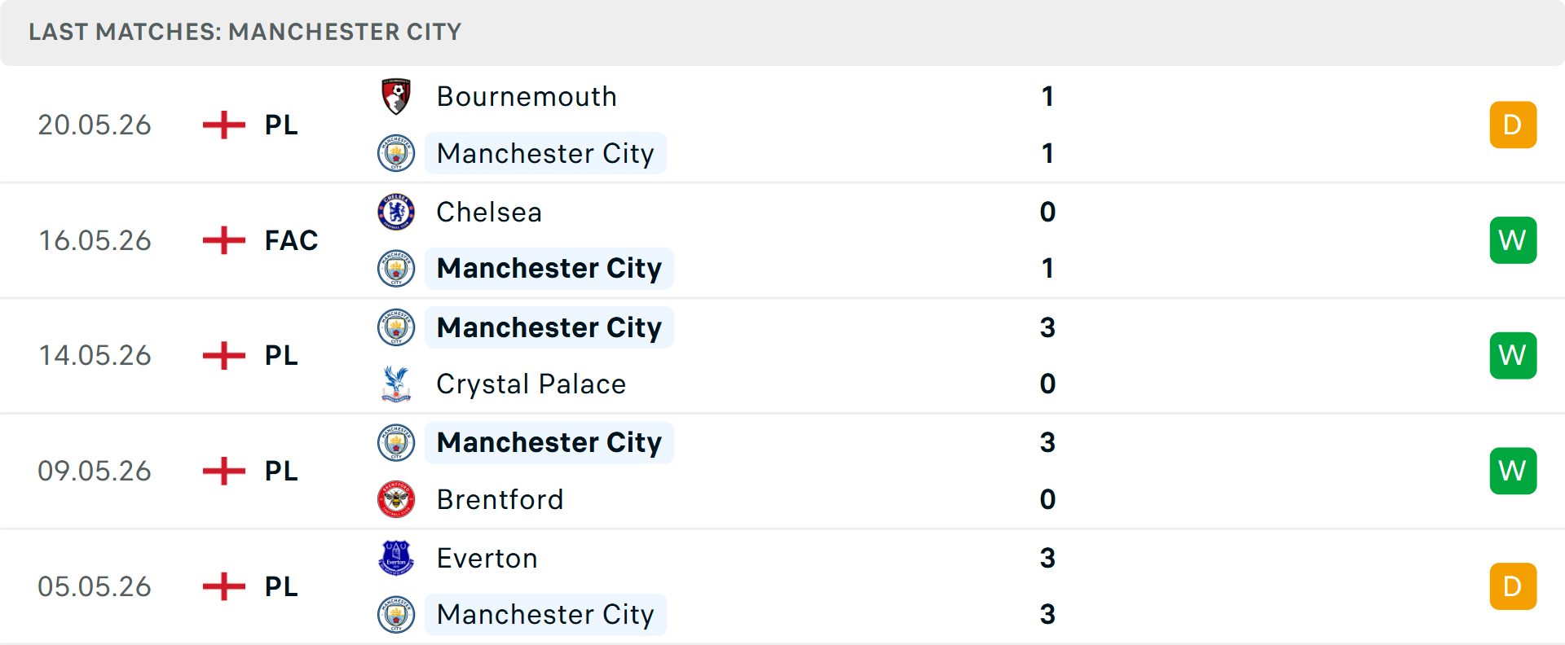Open the 09.05.26 match date
This screenshot has height=645, width=1565.
[95, 471]
